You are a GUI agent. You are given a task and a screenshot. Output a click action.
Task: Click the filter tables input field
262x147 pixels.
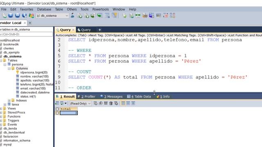click(26, 34)
